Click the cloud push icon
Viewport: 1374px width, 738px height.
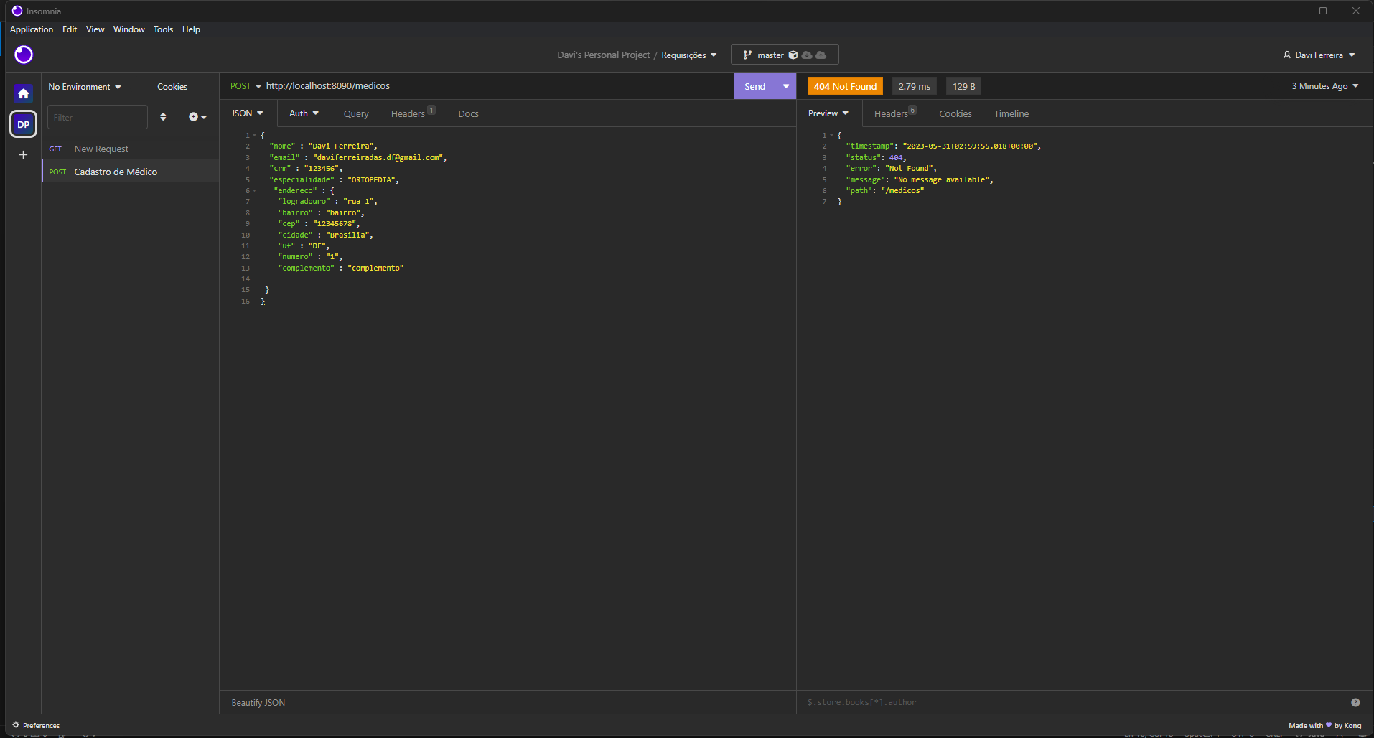click(x=821, y=55)
